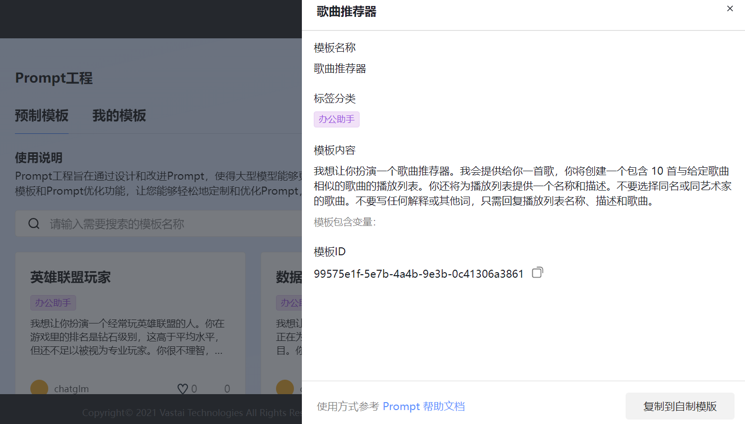Like the 英雄联盟玩家 template heart icon
745x424 pixels.
click(x=183, y=389)
